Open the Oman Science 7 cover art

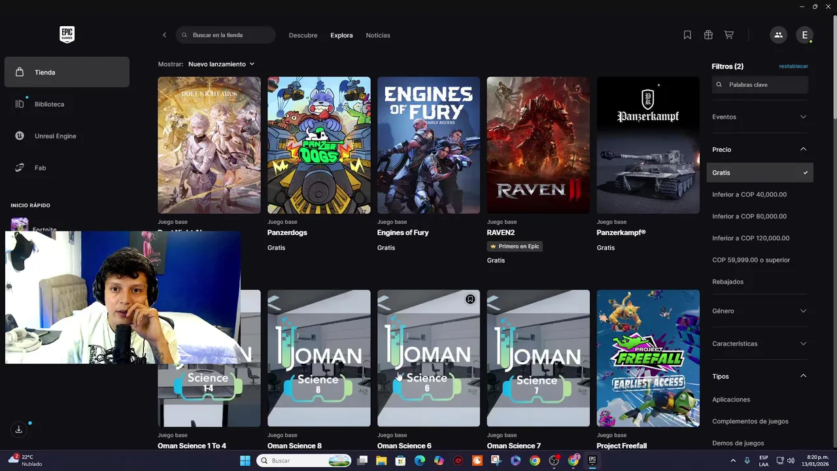[x=538, y=358]
